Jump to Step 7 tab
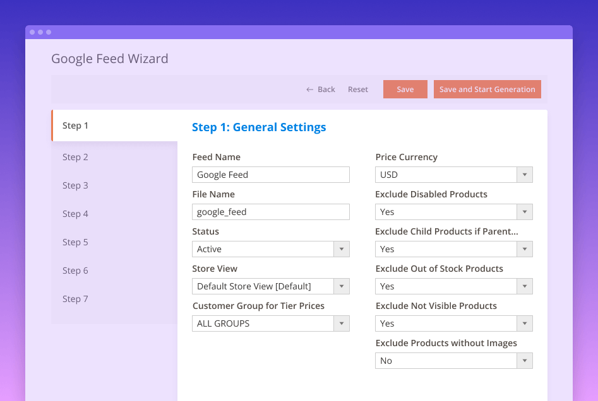 (114, 299)
